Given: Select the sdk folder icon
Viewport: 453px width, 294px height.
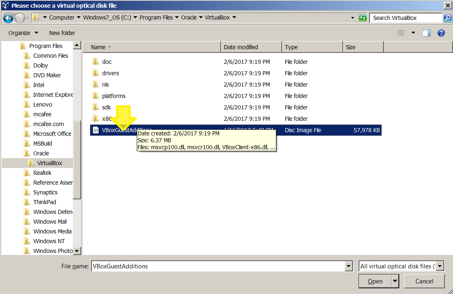Looking at the screenshot, I should tap(95, 107).
